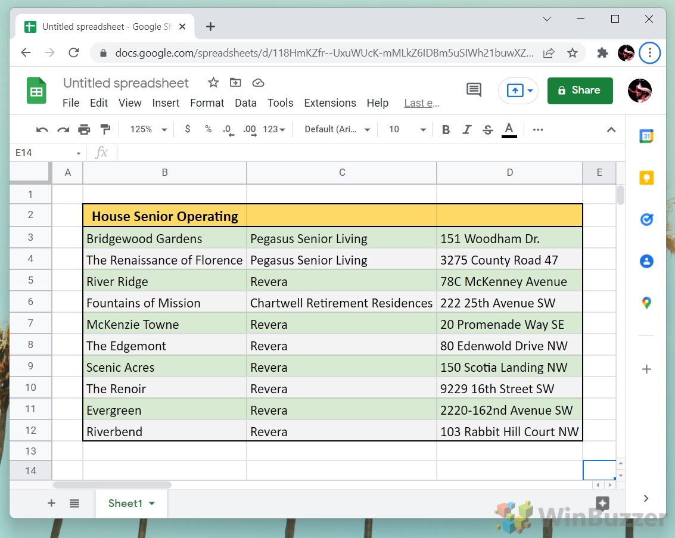
Task: Open Google Calendar side panel icon
Action: 646,136
